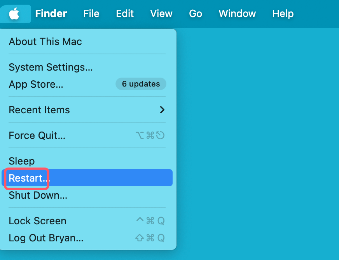Select About This Mac
The image size is (339, 260).
(x=45, y=42)
